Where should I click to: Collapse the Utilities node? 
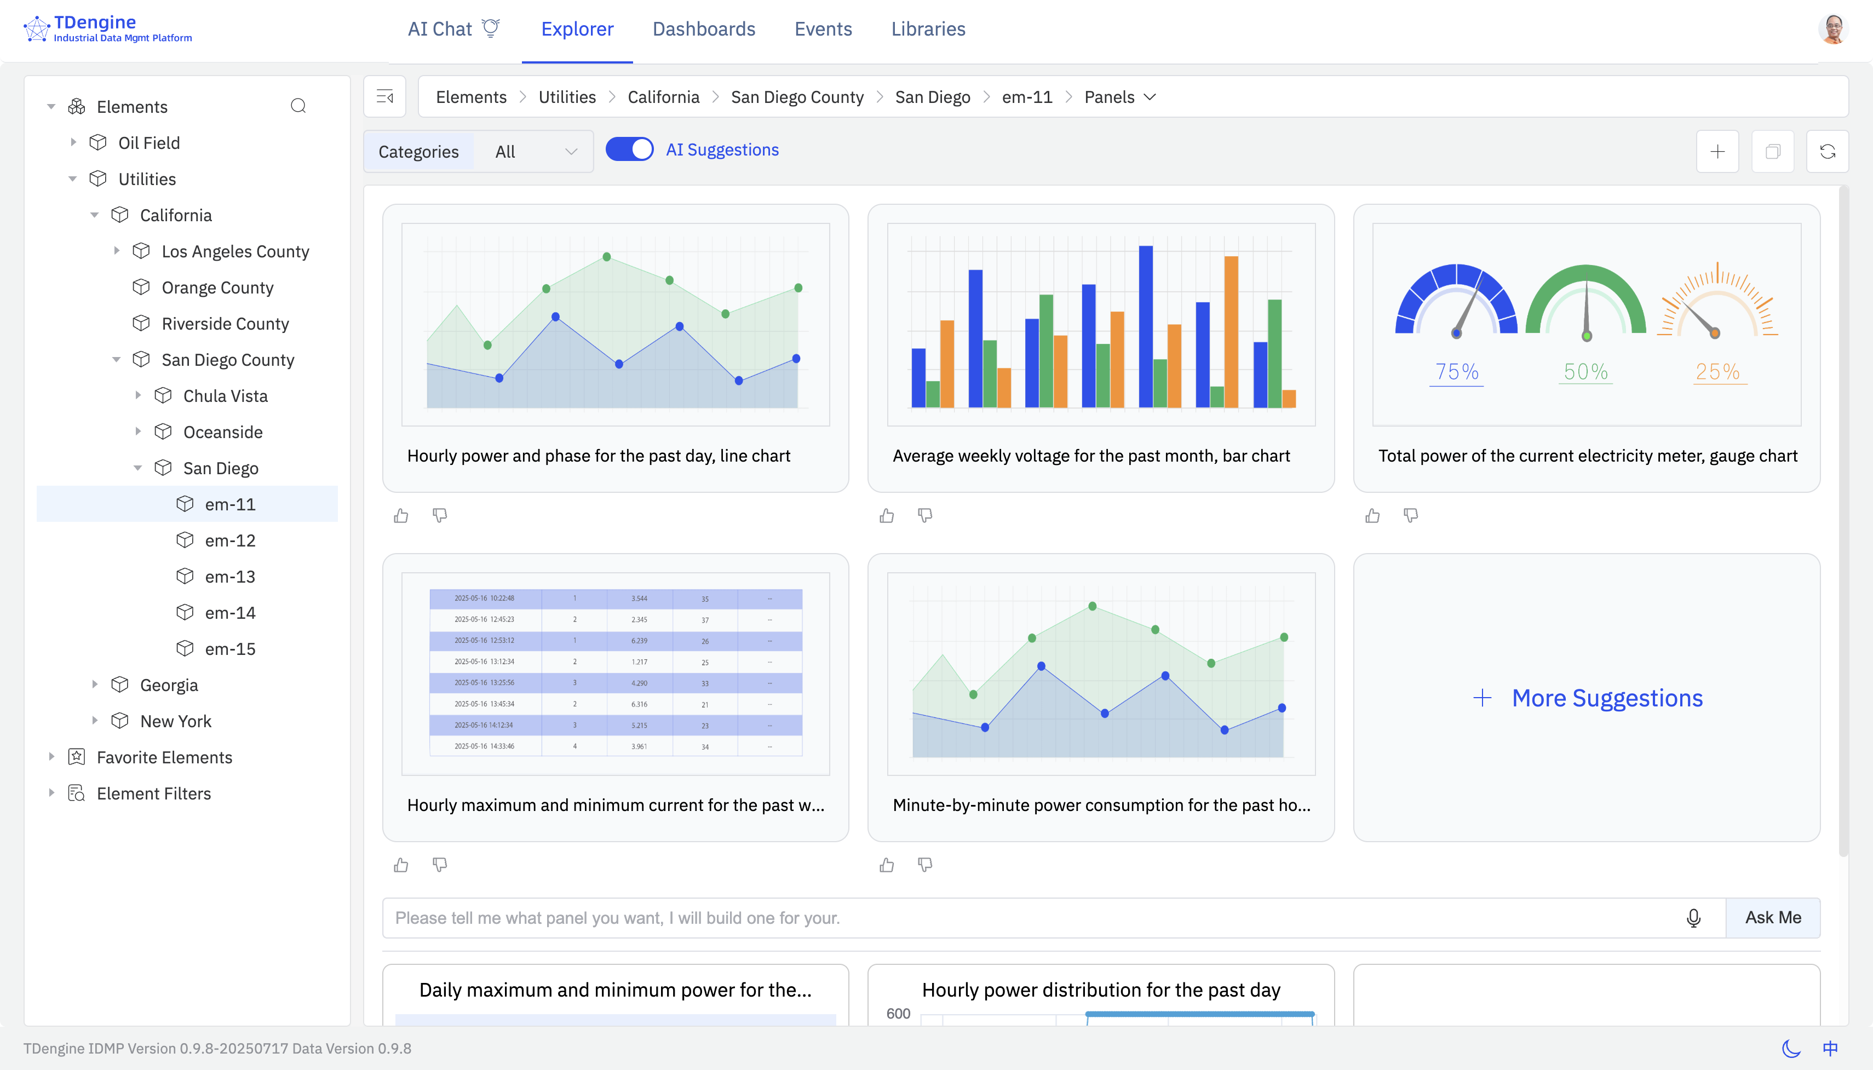73,179
